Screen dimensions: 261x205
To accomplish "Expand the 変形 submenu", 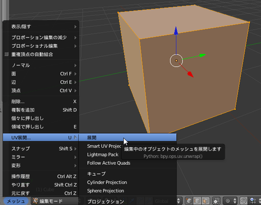I will coord(41,165).
